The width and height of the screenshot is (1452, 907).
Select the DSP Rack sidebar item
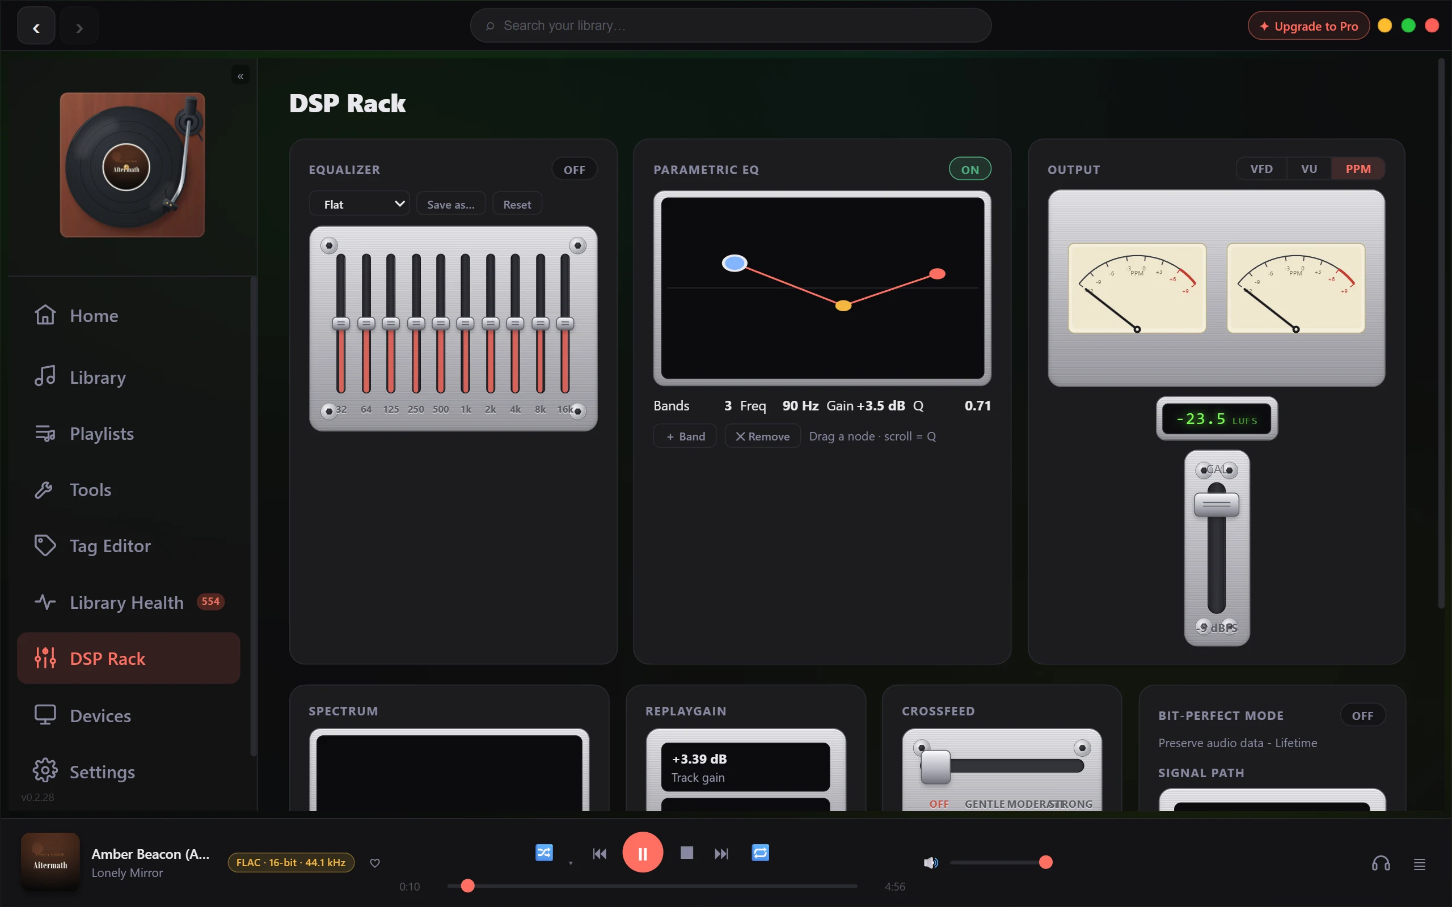[x=128, y=658]
